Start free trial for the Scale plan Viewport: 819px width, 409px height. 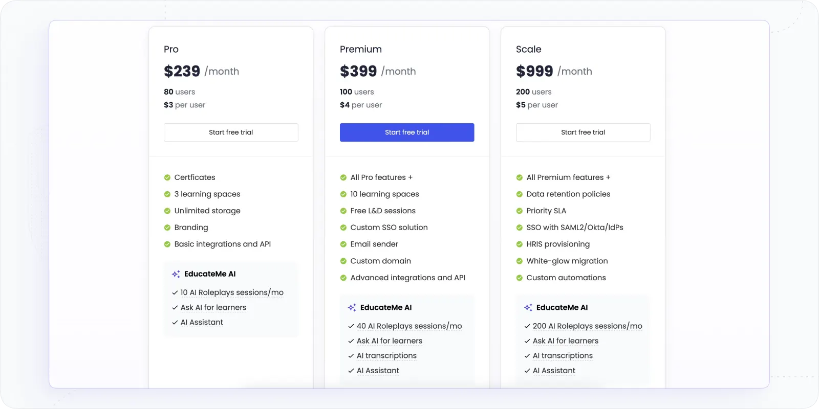[583, 132]
